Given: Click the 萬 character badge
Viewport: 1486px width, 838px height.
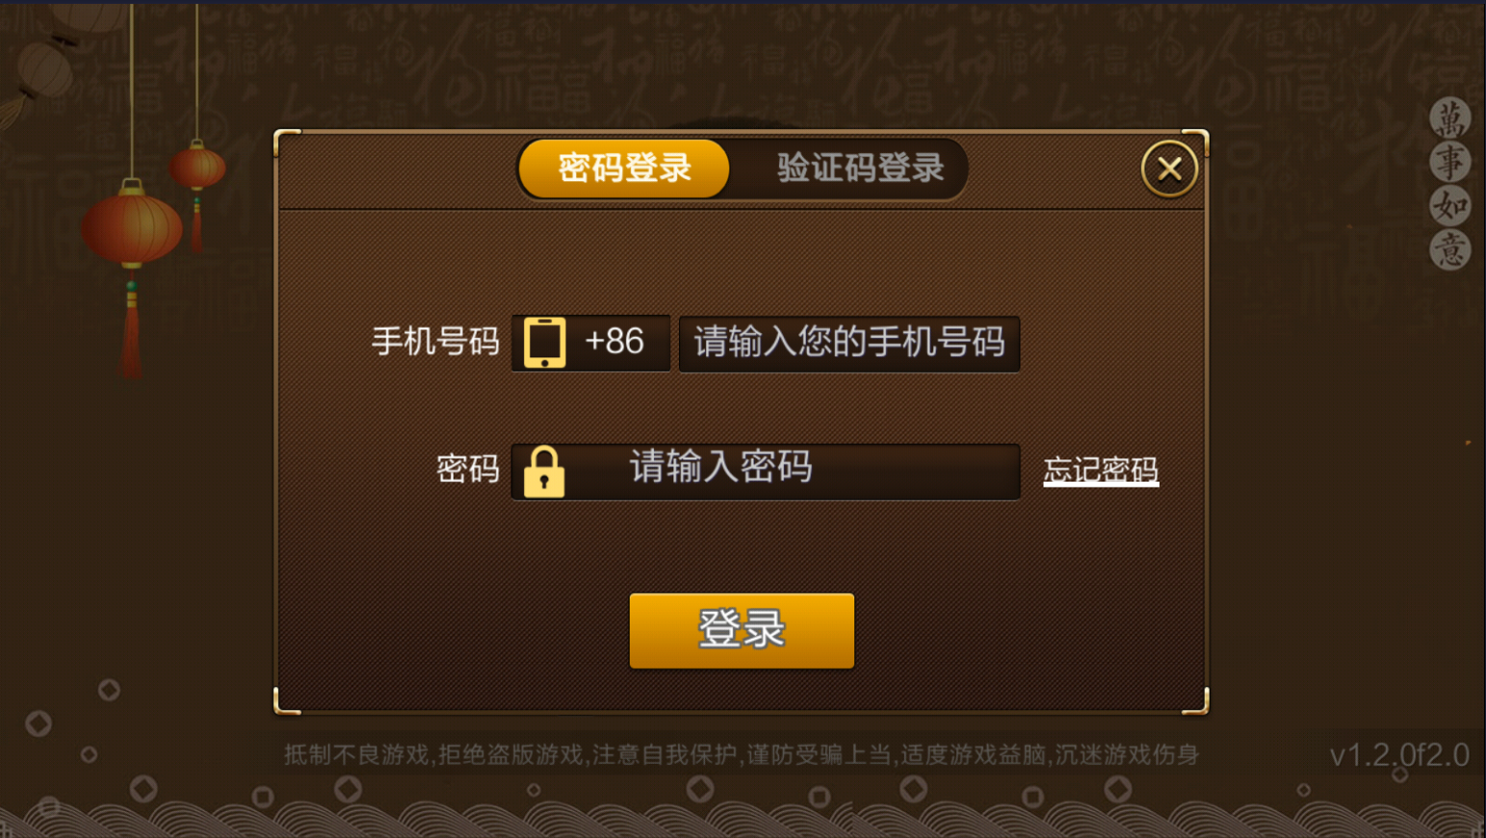Looking at the screenshot, I should (1449, 118).
